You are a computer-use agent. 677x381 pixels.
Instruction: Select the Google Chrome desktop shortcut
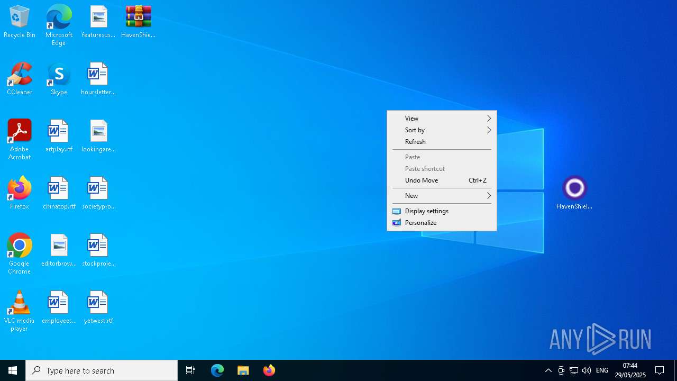(x=20, y=254)
